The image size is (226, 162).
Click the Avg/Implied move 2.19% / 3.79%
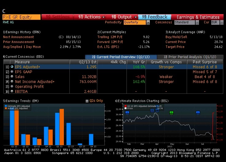[x=70, y=47]
